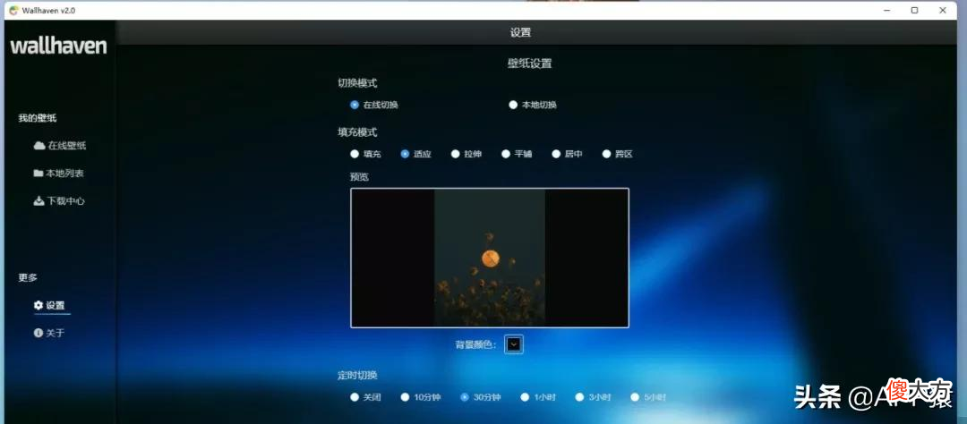
Task: Close the Wallhaven window
Action: point(943,10)
